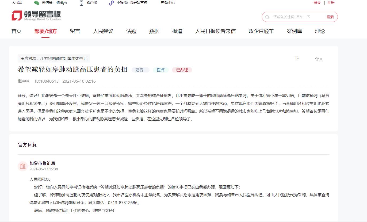The image size is (367, 222).
Task: Select the 医疗 topic tag
Action: 160,70
